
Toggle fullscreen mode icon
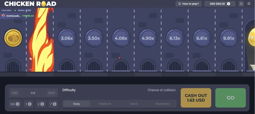pyautogui.click(x=241, y=4)
